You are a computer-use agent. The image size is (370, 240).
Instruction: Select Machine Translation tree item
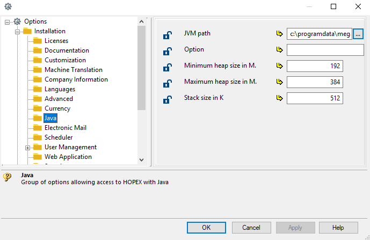[74, 70]
